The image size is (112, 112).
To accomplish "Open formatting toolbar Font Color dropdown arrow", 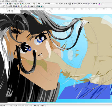I will 101,4.
